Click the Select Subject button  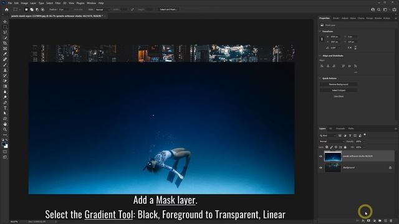(x=339, y=90)
